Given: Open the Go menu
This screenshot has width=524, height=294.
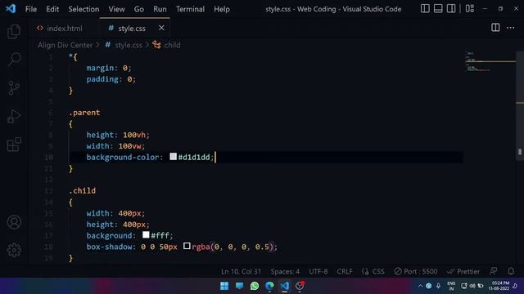Looking at the screenshot, I should tap(138, 9).
